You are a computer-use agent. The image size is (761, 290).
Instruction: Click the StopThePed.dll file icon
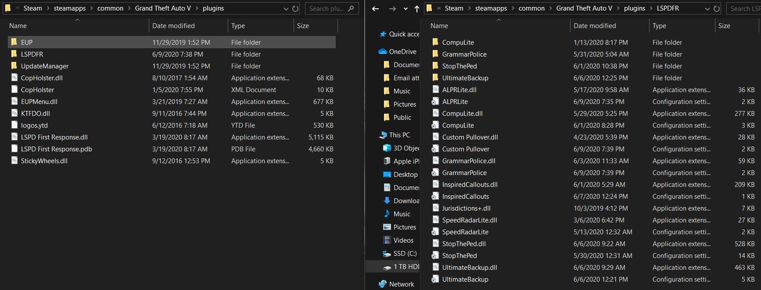[x=435, y=243]
